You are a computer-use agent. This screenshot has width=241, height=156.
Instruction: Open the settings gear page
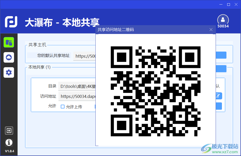coord(9,72)
